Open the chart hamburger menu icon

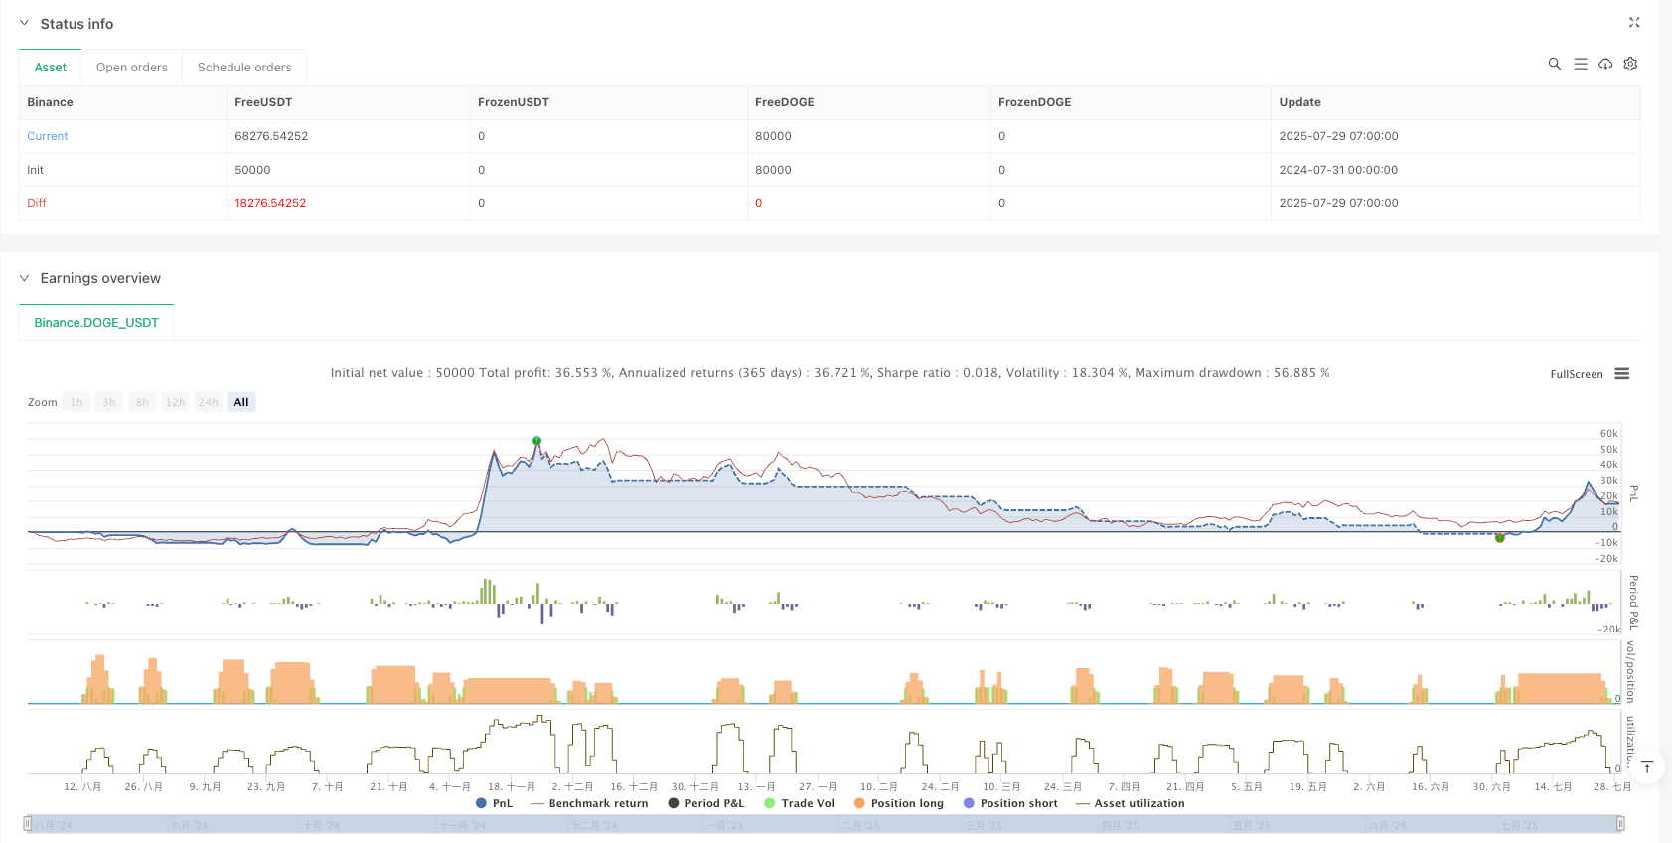1621,374
